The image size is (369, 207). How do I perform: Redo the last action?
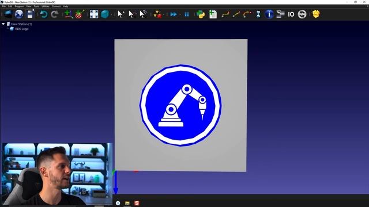coord(55,14)
